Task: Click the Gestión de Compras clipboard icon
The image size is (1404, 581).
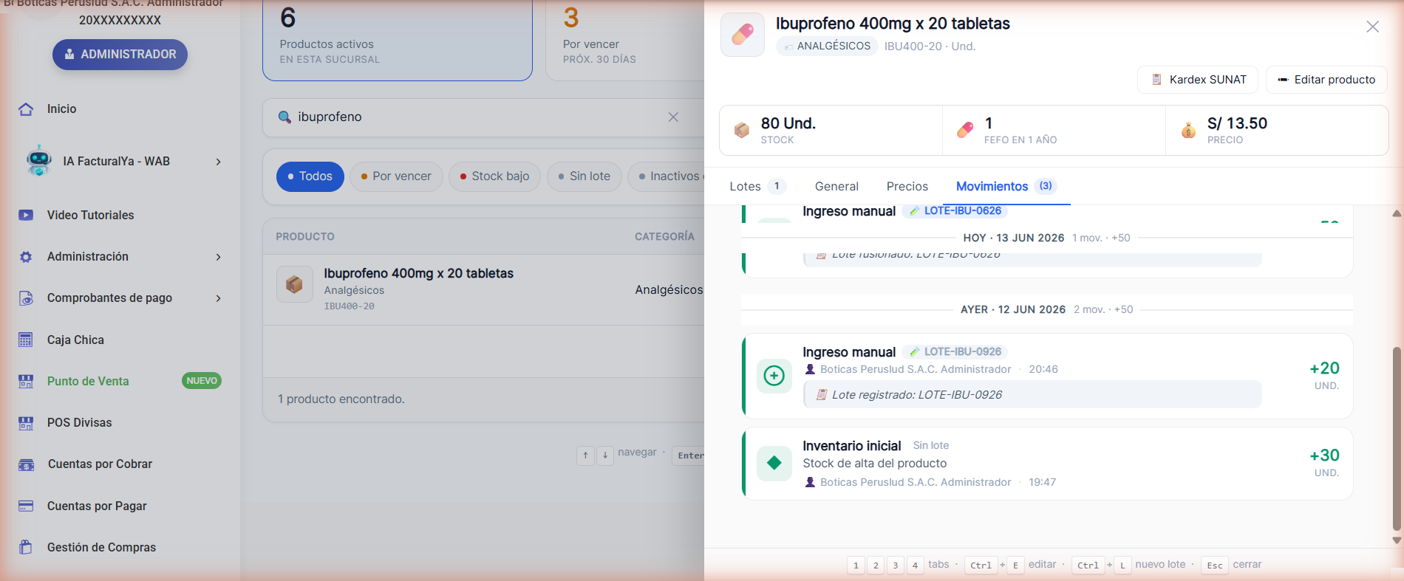Action: (x=26, y=547)
